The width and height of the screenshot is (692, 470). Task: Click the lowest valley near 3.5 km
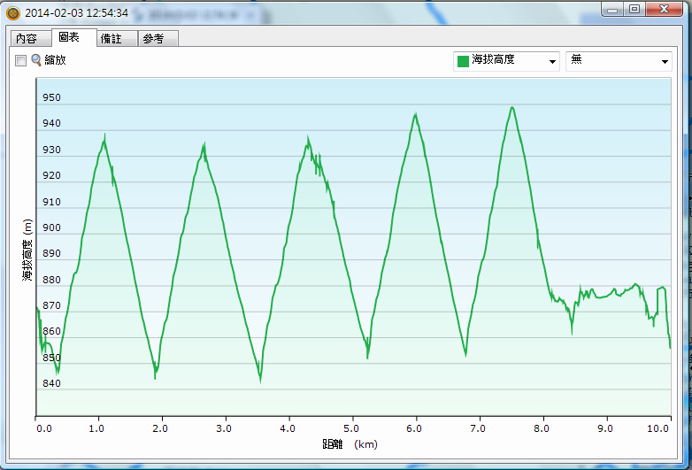pos(260,380)
